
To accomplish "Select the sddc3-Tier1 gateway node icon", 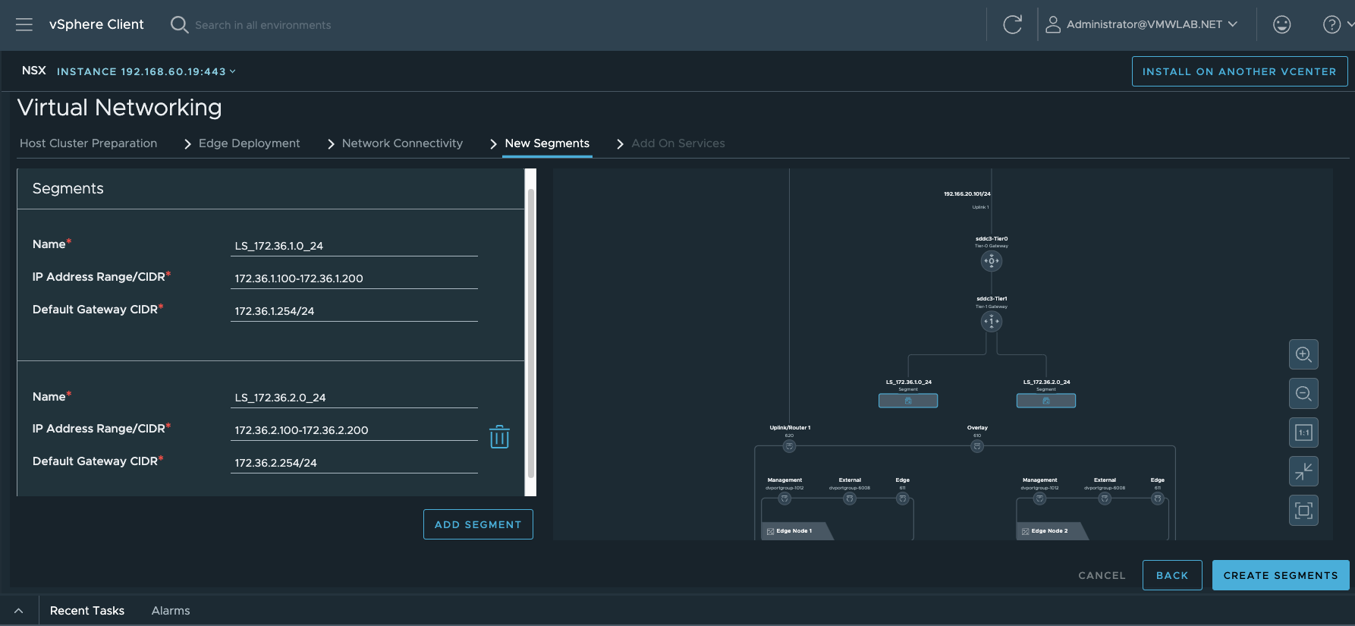I will pyautogui.click(x=992, y=321).
